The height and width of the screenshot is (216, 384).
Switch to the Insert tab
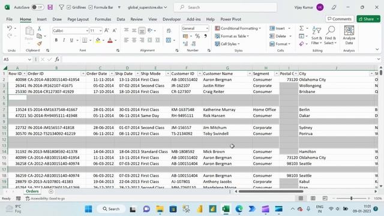tap(41, 19)
